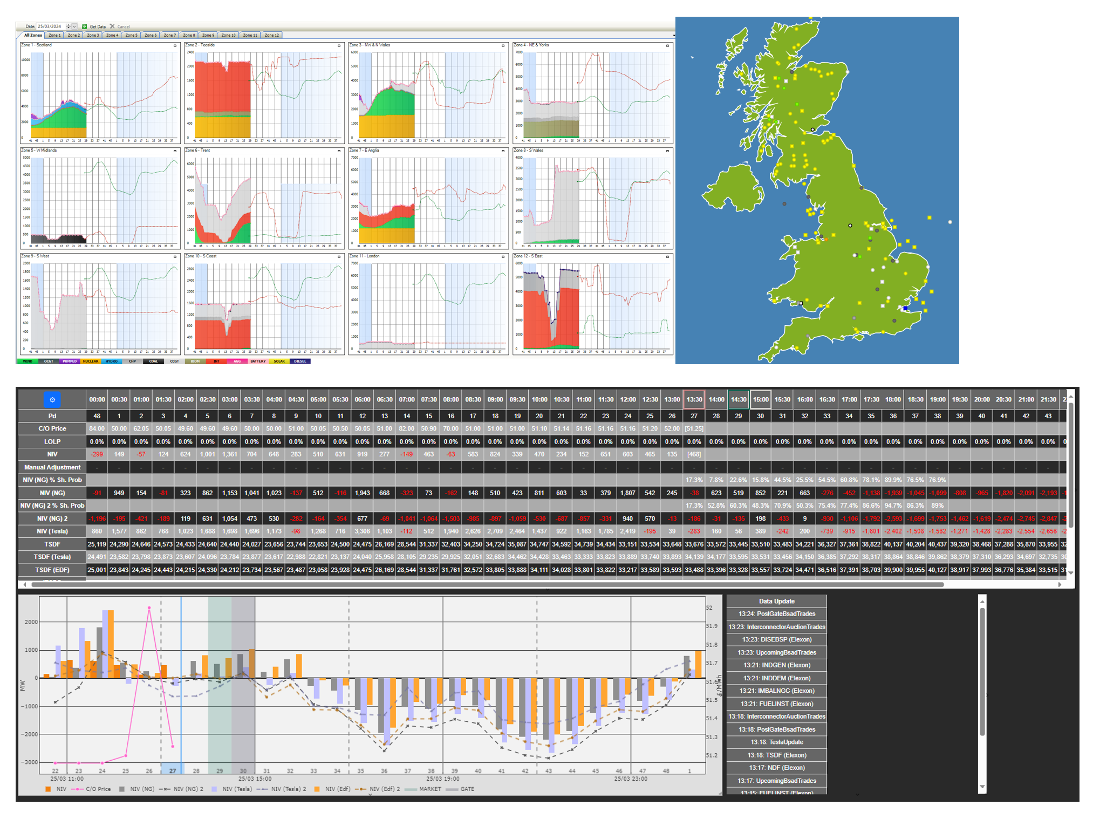
Task: Toggle the WIND fuel type in the legend
Action: pyautogui.click(x=27, y=361)
